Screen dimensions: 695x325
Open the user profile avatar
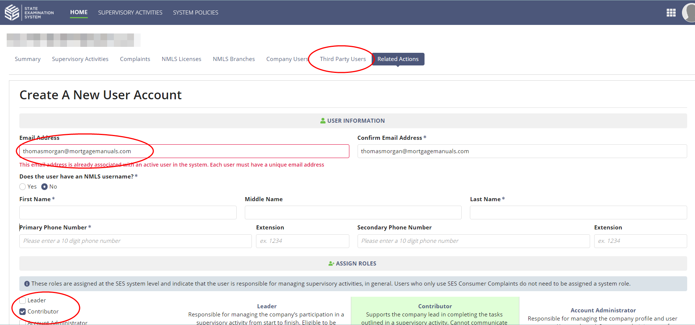pos(689,13)
